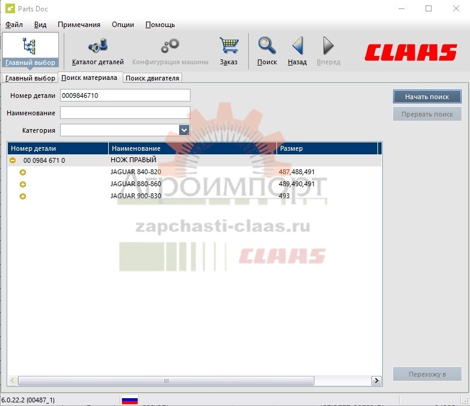Sort by the Наименование column header

(x=192, y=148)
